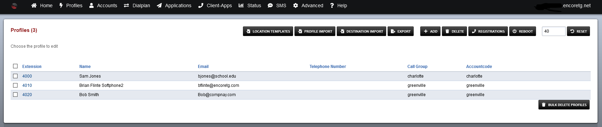Click the Reboot power button
The image size is (602, 127).
click(523, 31)
